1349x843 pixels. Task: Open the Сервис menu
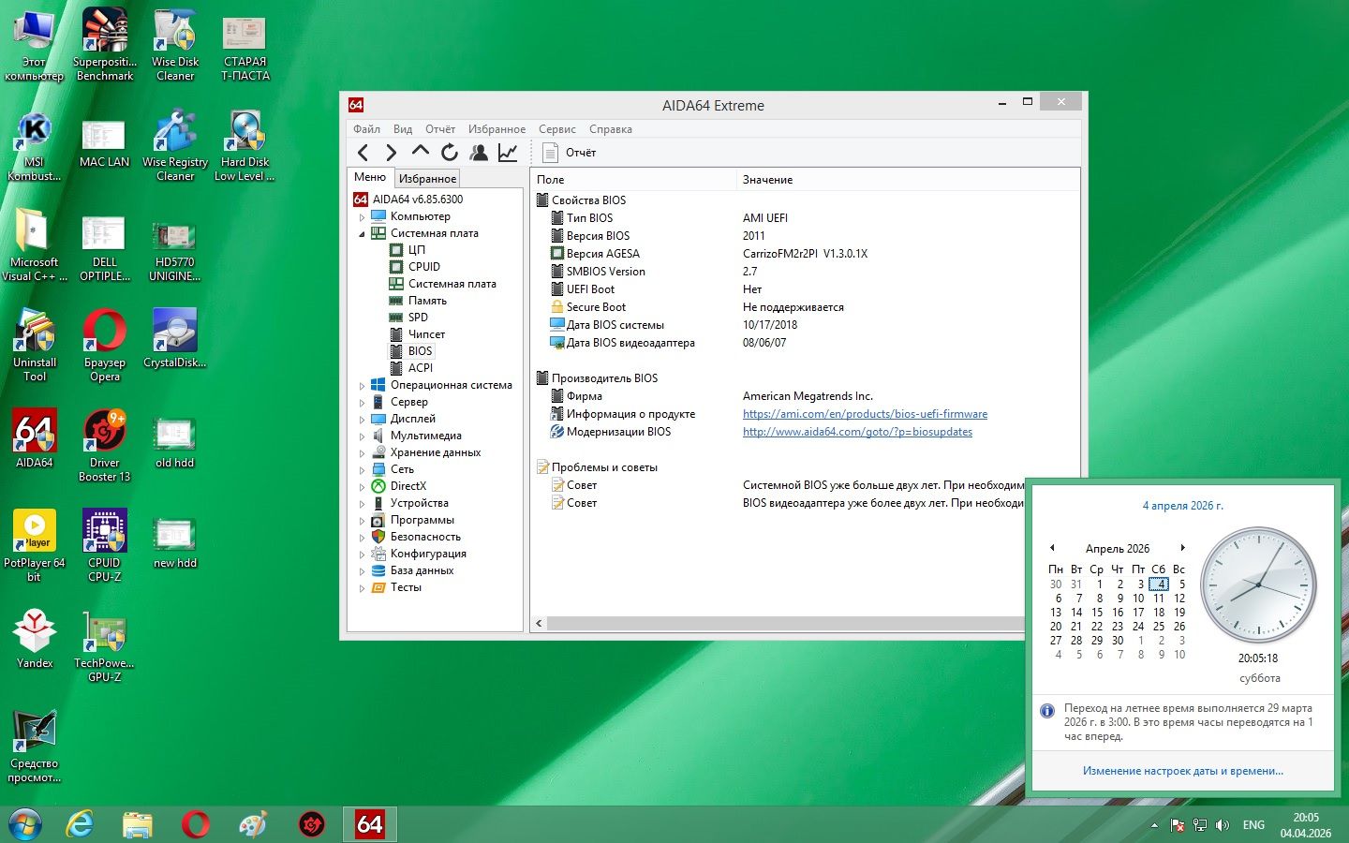pyautogui.click(x=557, y=129)
